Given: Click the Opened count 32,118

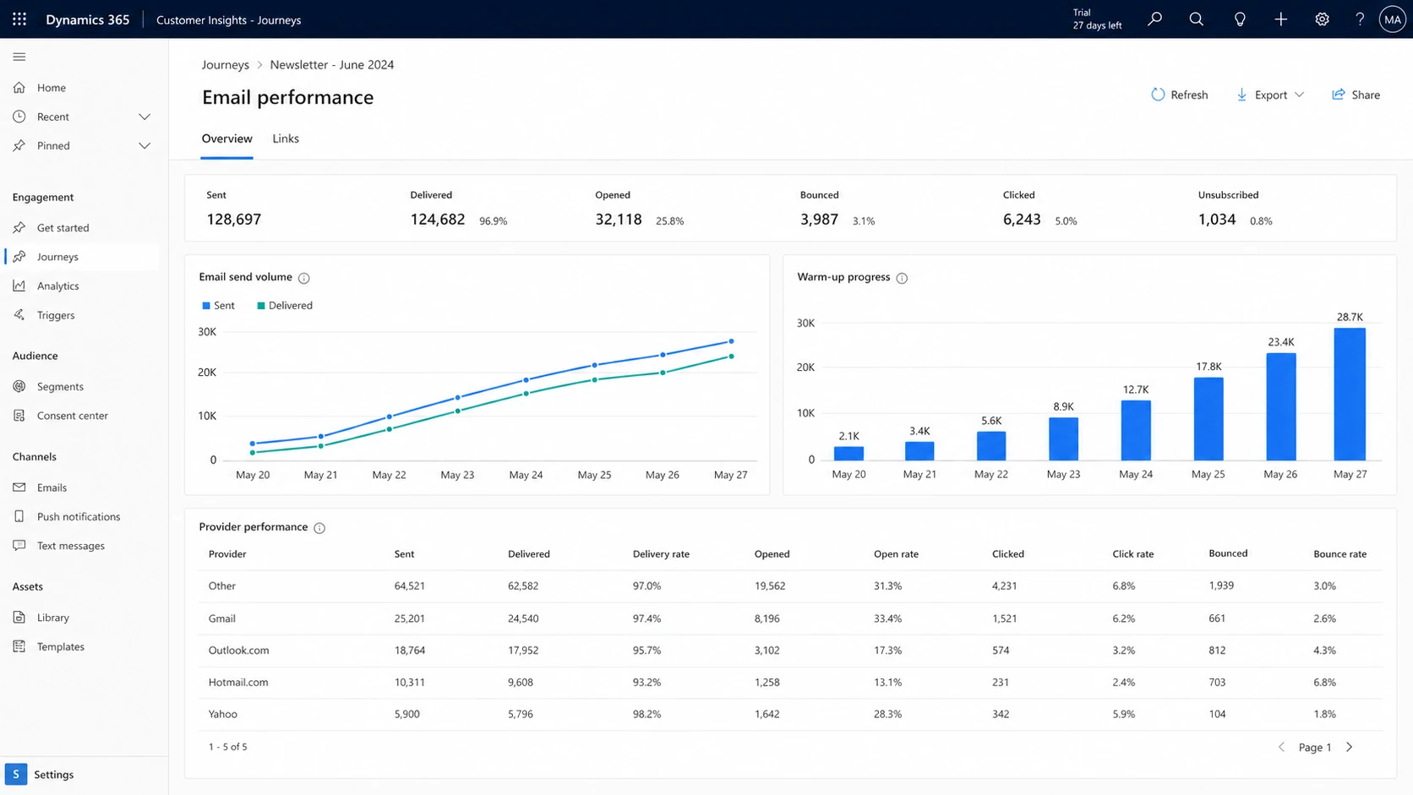Looking at the screenshot, I should click(x=619, y=220).
